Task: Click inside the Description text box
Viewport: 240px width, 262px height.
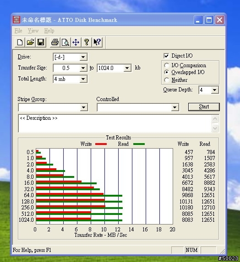Action: (115, 123)
